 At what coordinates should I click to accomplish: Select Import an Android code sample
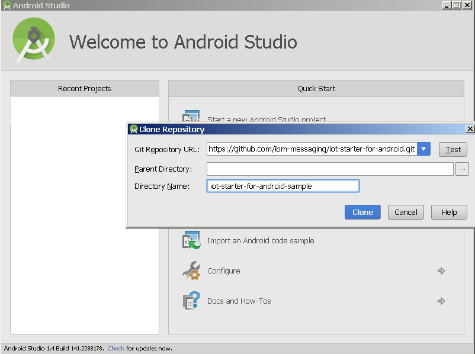(x=261, y=241)
